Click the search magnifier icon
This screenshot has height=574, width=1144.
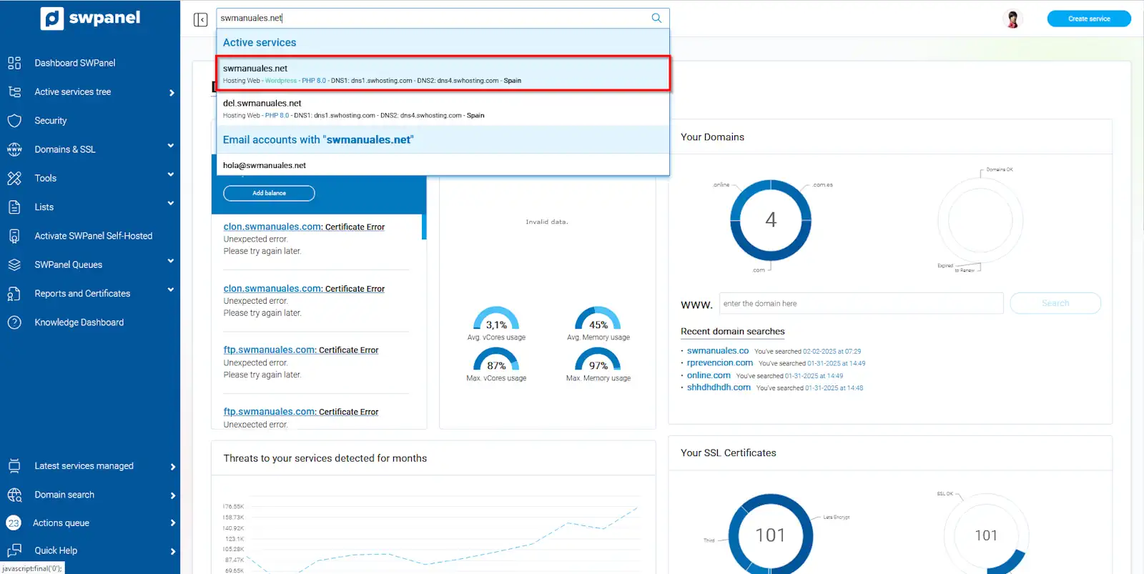[x=656, y=18]
